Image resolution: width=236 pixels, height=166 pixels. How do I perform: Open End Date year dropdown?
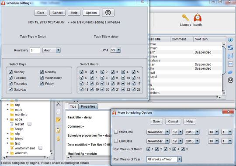(192, 141)
